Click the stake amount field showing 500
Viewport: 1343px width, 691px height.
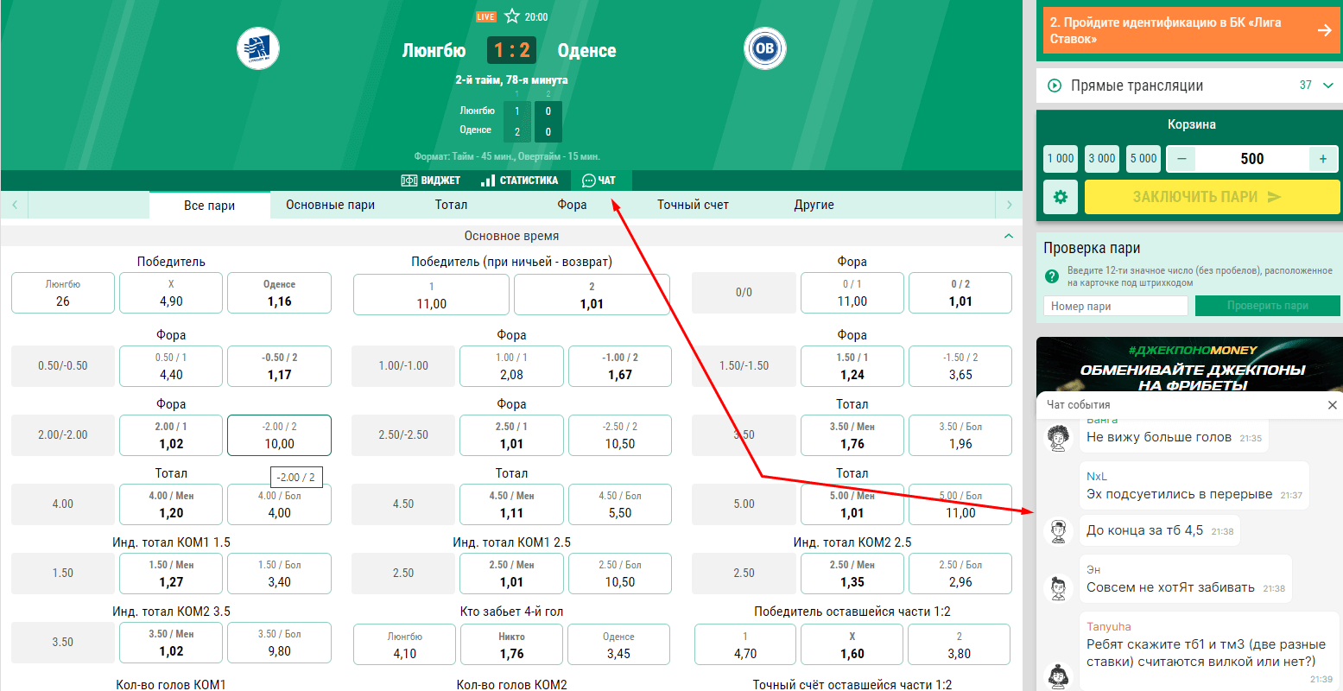(x=1252, y=159)
